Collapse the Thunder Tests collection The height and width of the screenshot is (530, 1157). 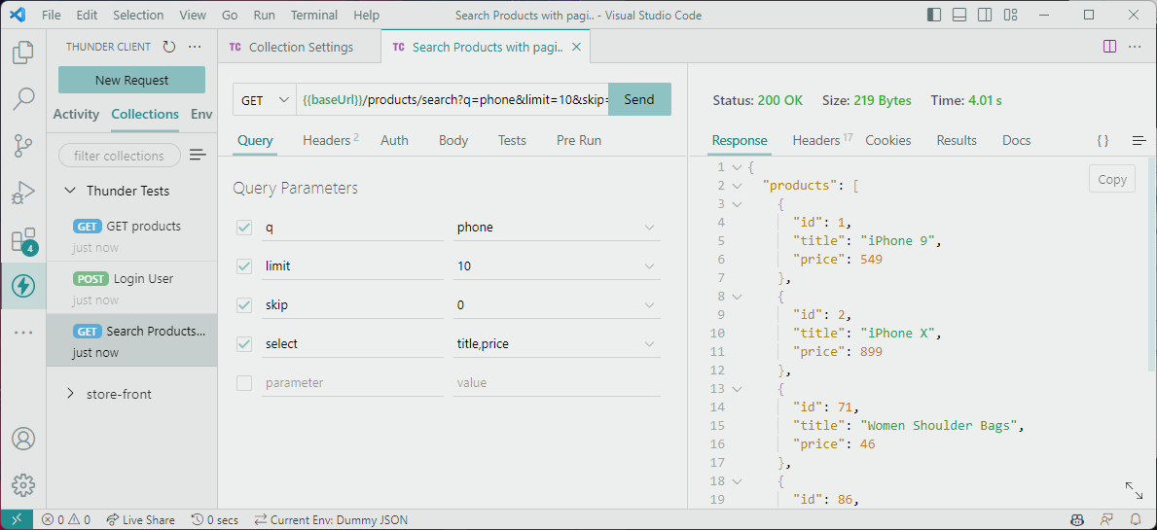click(x=70, y=191)
